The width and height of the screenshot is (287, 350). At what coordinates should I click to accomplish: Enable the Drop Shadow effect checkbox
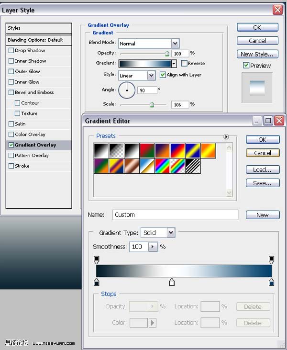click(x=11, y=50)
